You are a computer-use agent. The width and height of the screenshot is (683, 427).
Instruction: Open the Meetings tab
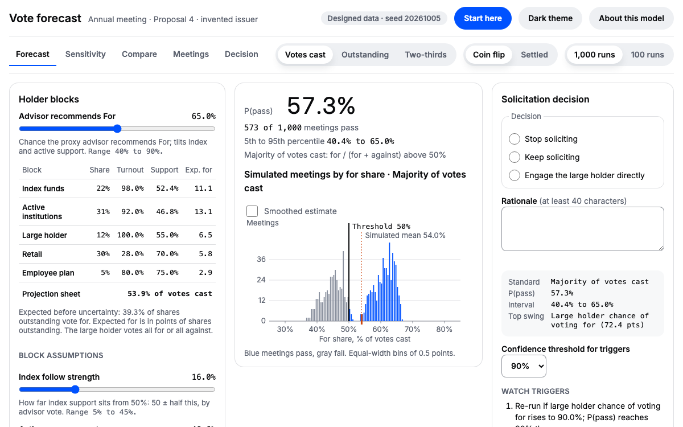tap(191, 54)
